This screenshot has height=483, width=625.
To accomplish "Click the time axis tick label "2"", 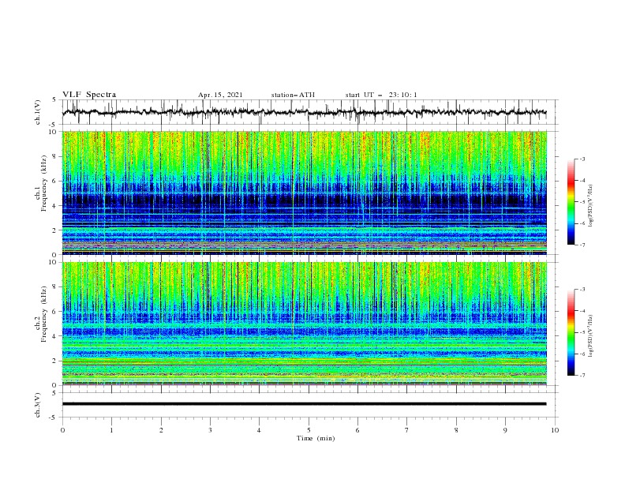I will click(161, 430).
